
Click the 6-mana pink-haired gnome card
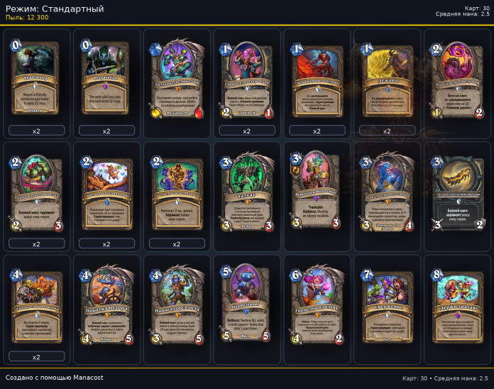[x=317, y=305]
